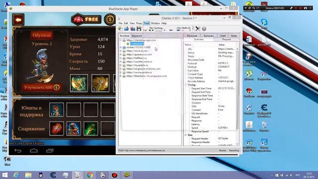This screenshot has width=318, height=179.
Task: Click the camera icon in recorder toolbar
Action: click(x=306, y=8)
